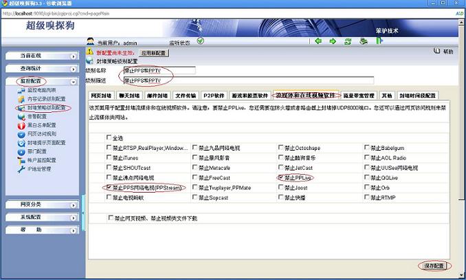Click the green forward arrow icon
The height and width of the screenshot is (280, 466).
pos(333,41)
